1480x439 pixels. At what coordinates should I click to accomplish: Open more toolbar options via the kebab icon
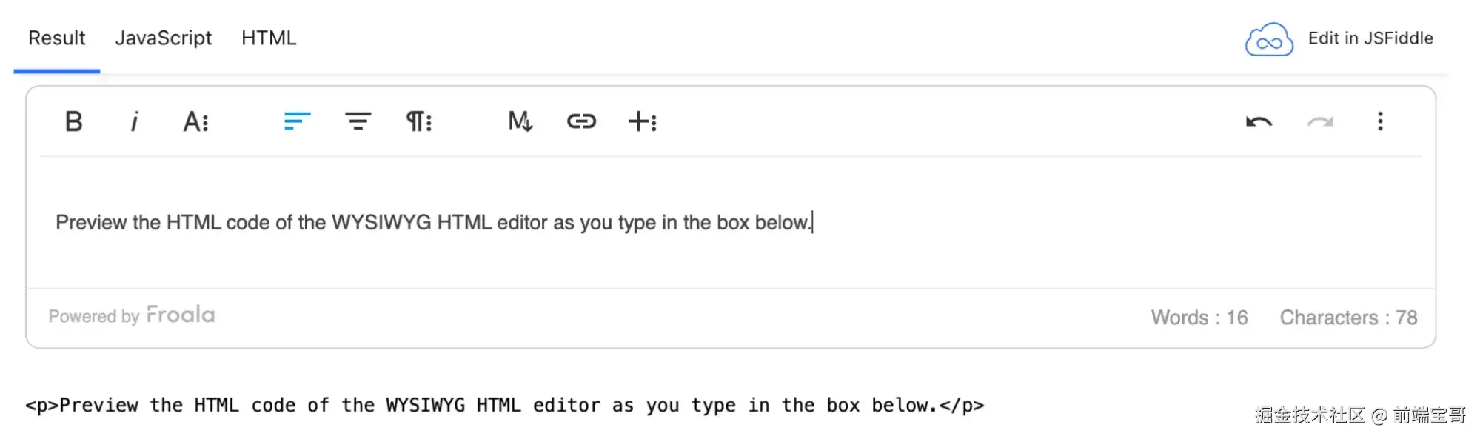click(x=1380, y=121)
